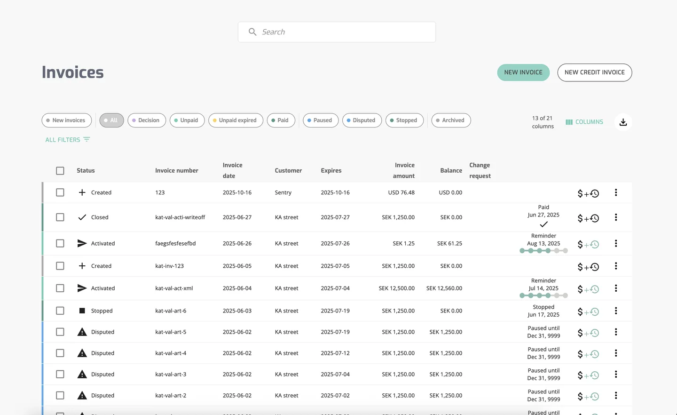Click payment action icon for kat-val-art-3
The width and height of the screenshot is (677, 415).
pyautogui.click(x=588, y=375)
